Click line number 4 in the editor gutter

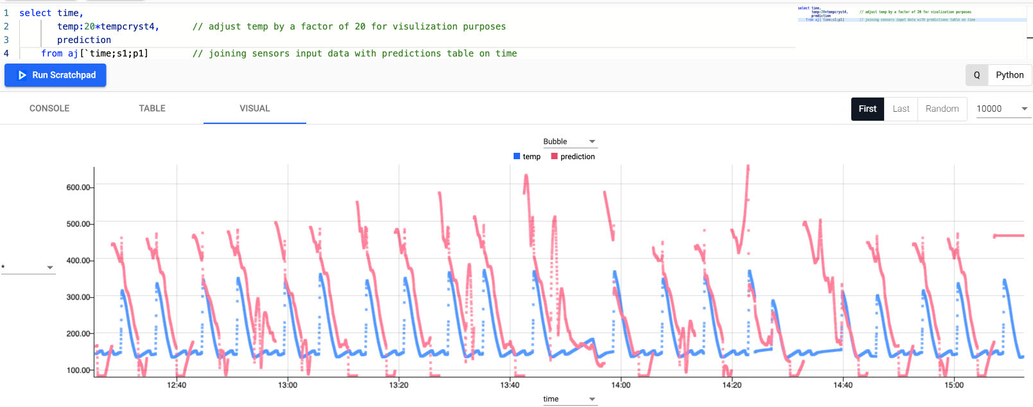[6, 53]
